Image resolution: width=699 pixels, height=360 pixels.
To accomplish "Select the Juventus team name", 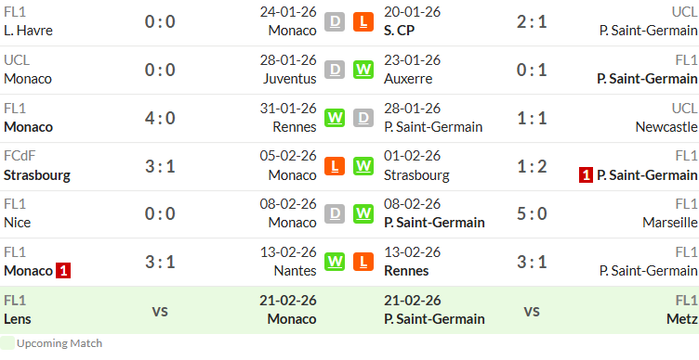I will [x=290, y=79].
